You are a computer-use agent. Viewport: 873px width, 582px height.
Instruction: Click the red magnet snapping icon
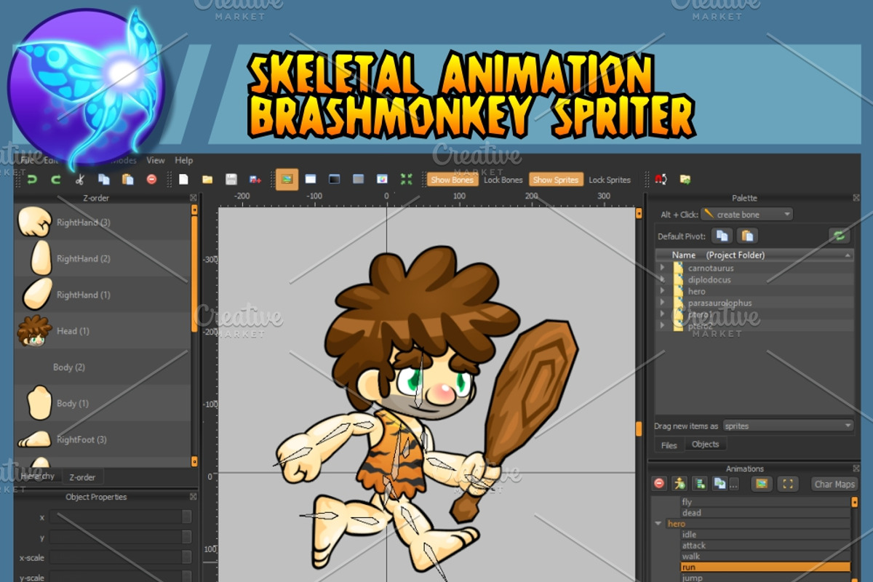click(661, 179)
